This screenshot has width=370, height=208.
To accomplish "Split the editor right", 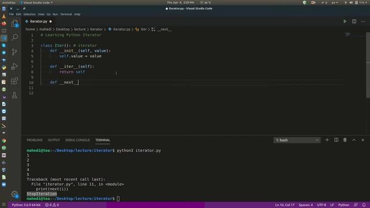I will 354,21.
